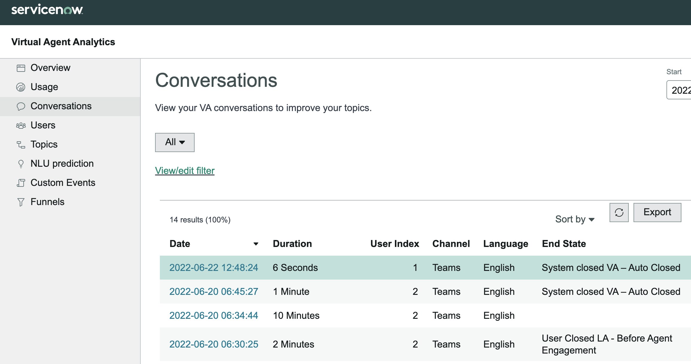691x364 pixels.
Task: Select the Custom Events icon
Action: (20, 183)
